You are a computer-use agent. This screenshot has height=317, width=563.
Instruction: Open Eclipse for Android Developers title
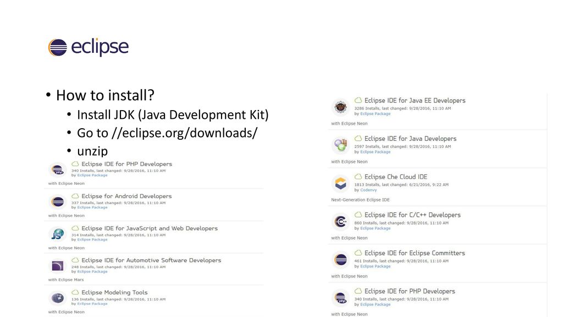[x=126, y=196]
